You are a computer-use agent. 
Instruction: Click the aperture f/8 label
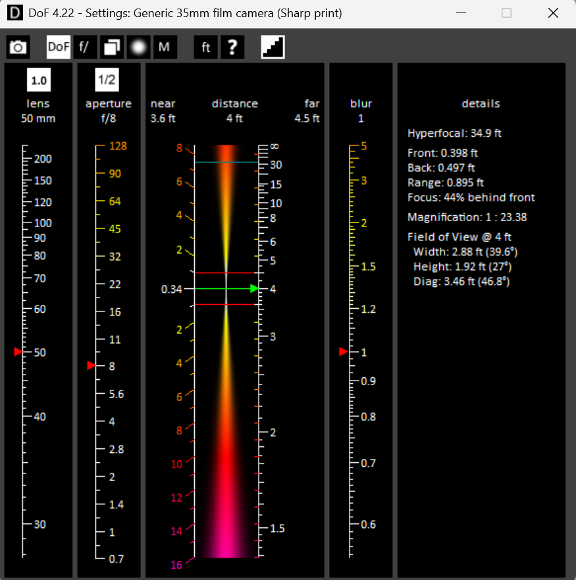tap(109, 119)
